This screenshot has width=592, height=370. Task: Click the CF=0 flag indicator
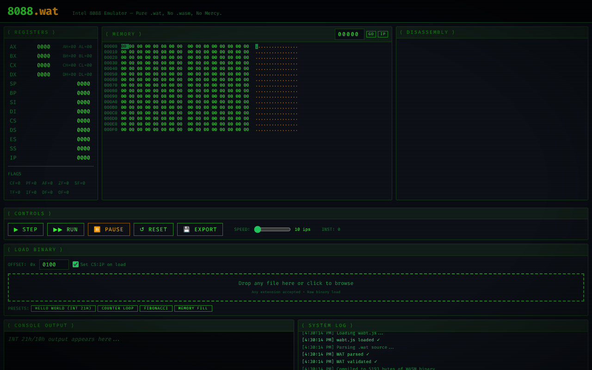tap(15, 183)
